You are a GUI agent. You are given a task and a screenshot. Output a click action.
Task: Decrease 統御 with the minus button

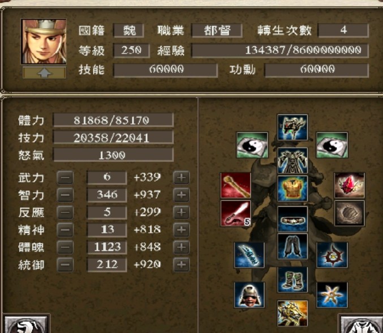pyautogui.click(x=65, y=264)
